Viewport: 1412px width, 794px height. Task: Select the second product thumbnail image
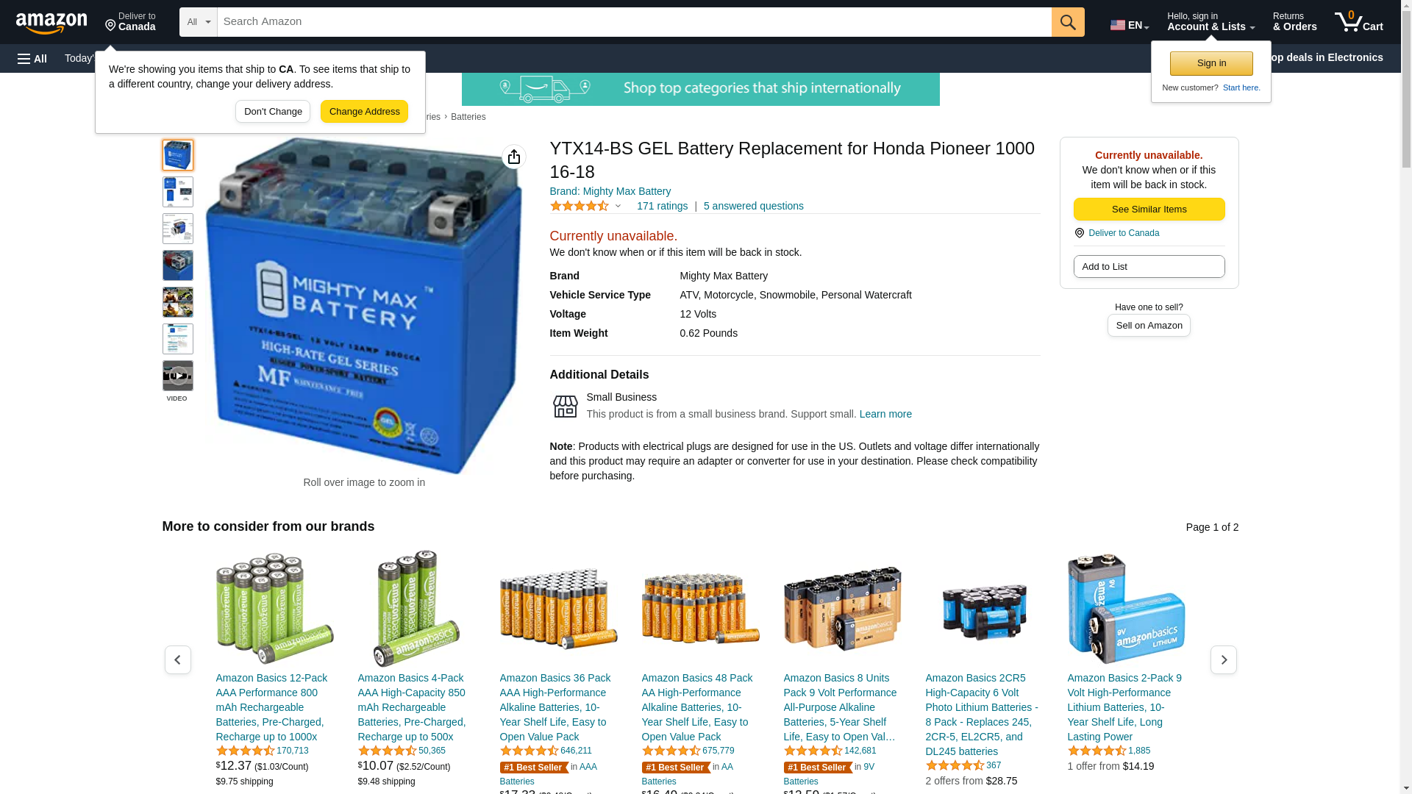[178, 192]
